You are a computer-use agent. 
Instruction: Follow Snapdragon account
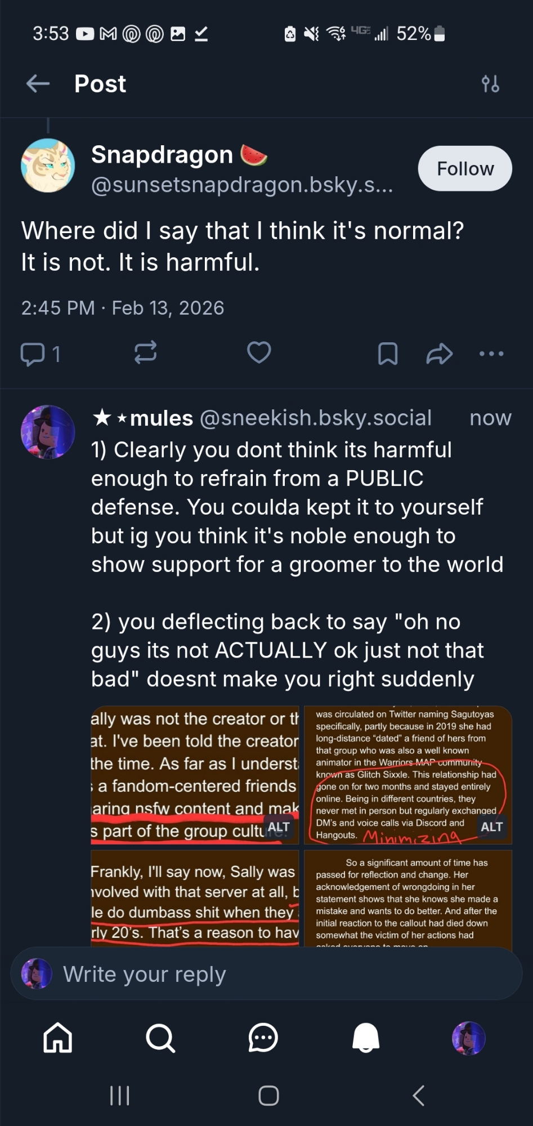click(465, 168)
